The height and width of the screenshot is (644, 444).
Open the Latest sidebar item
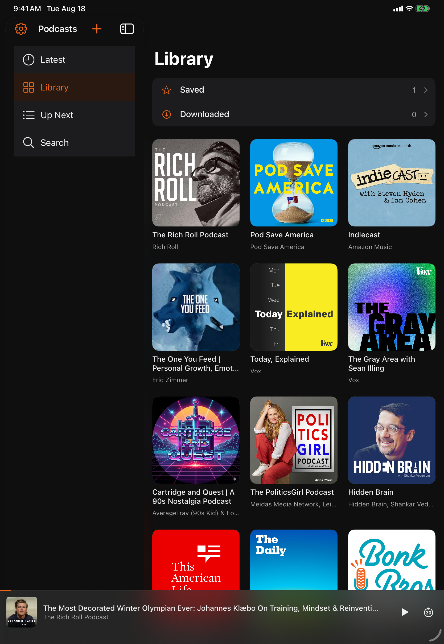[74, 60]
